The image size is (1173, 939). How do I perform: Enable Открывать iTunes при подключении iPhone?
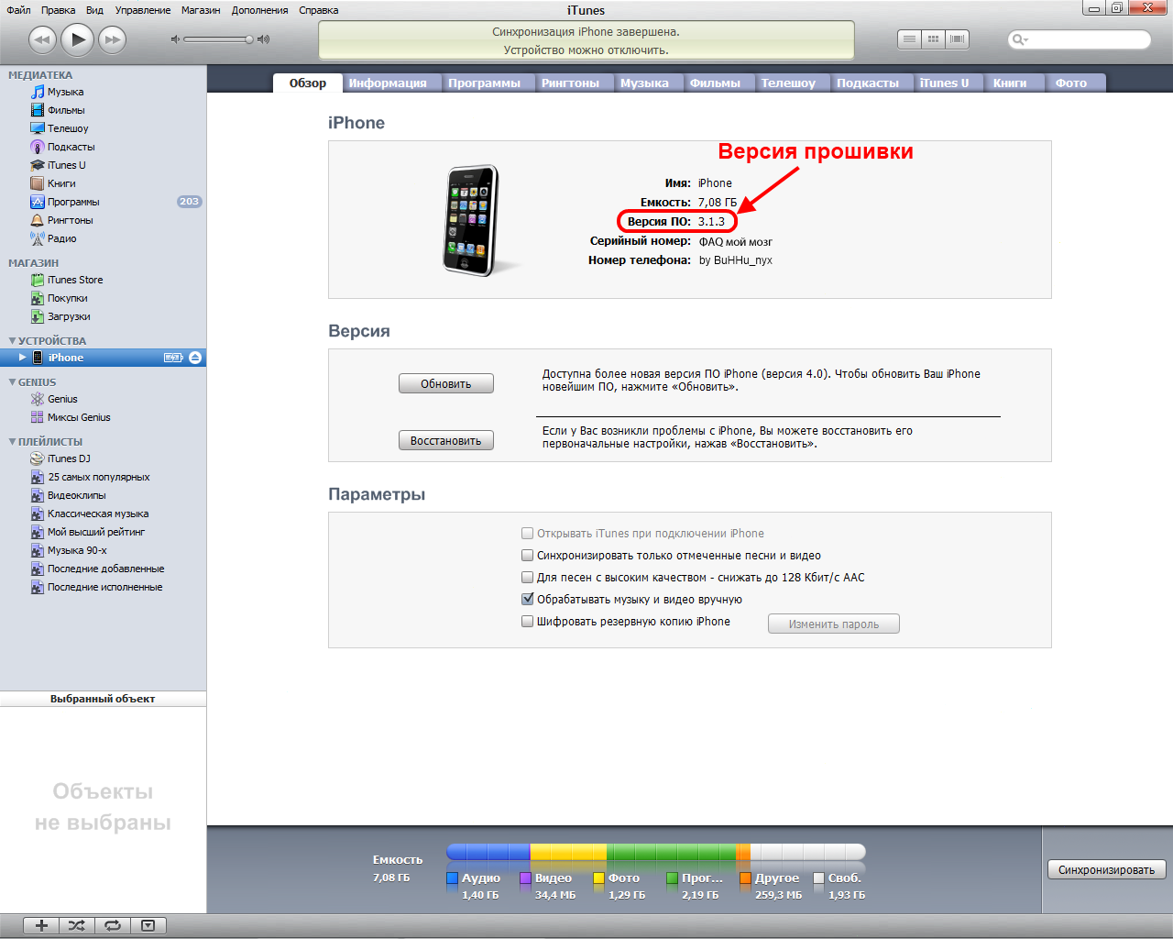coord(528,533)
